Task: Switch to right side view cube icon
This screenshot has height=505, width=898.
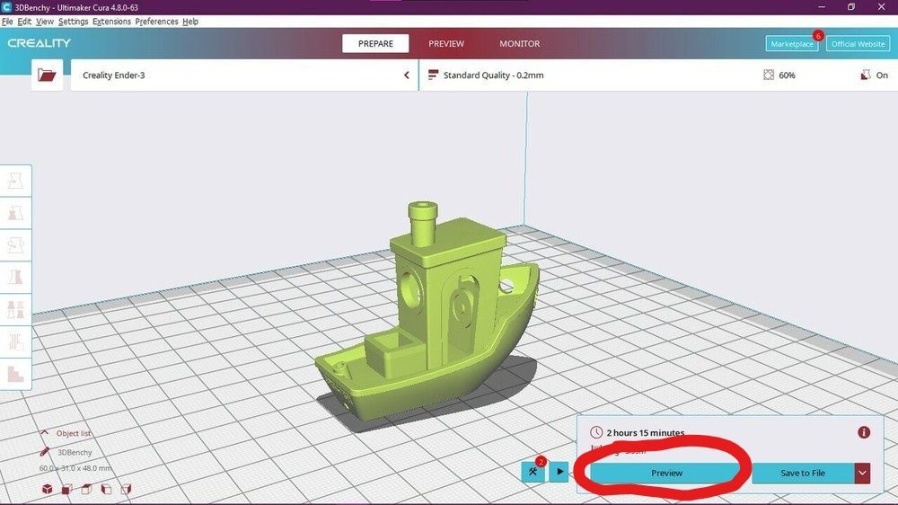Action: (x=126, y=489)
